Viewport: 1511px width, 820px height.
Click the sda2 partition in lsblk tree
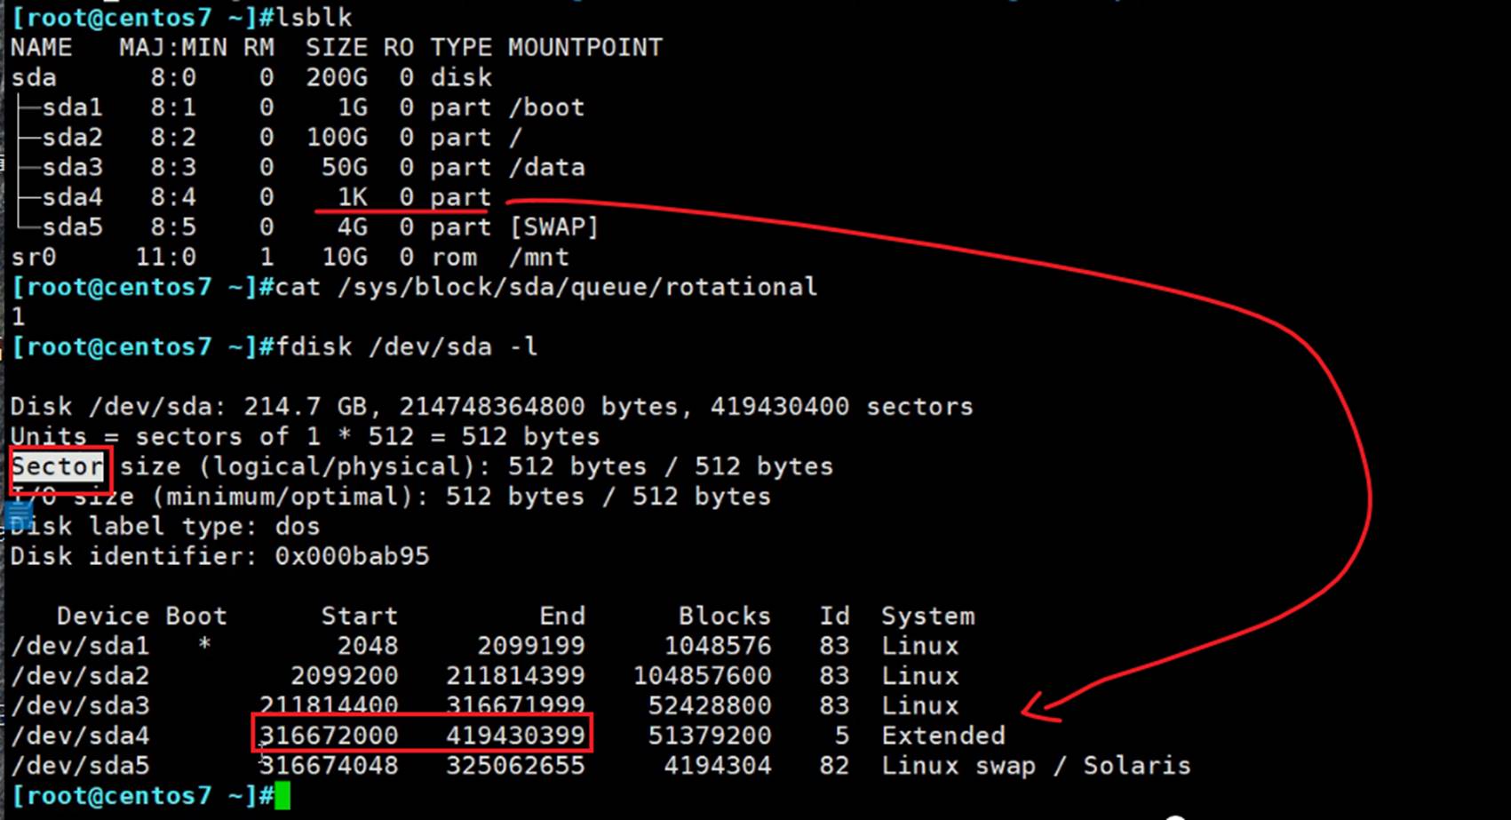tap(72, 138)
